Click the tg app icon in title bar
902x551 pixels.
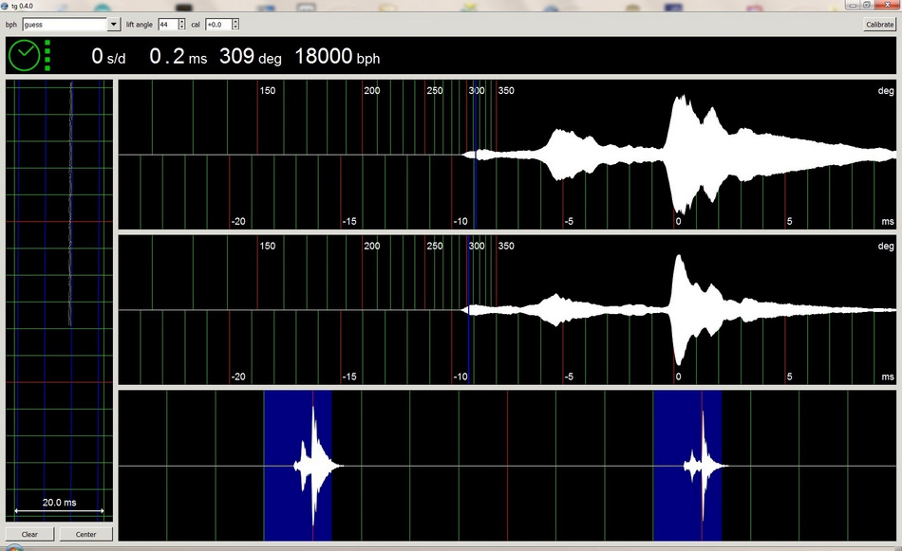6,6
